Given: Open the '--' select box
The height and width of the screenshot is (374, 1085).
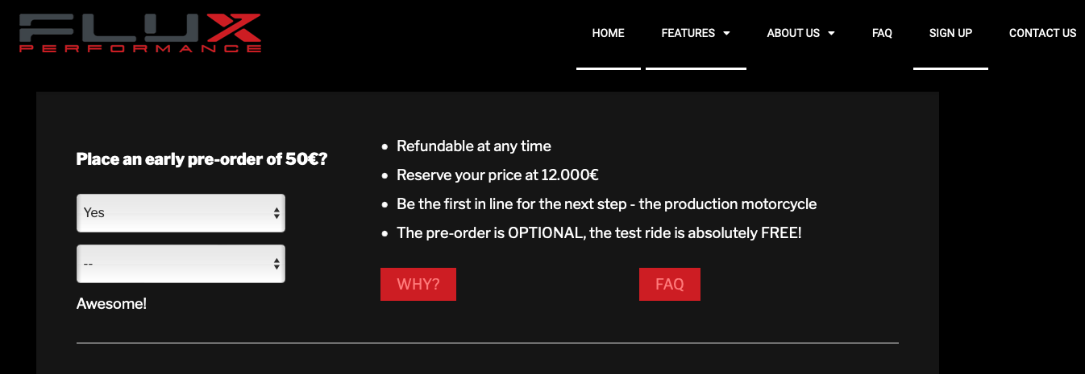Looking at the screenshot, I should 181,264.
